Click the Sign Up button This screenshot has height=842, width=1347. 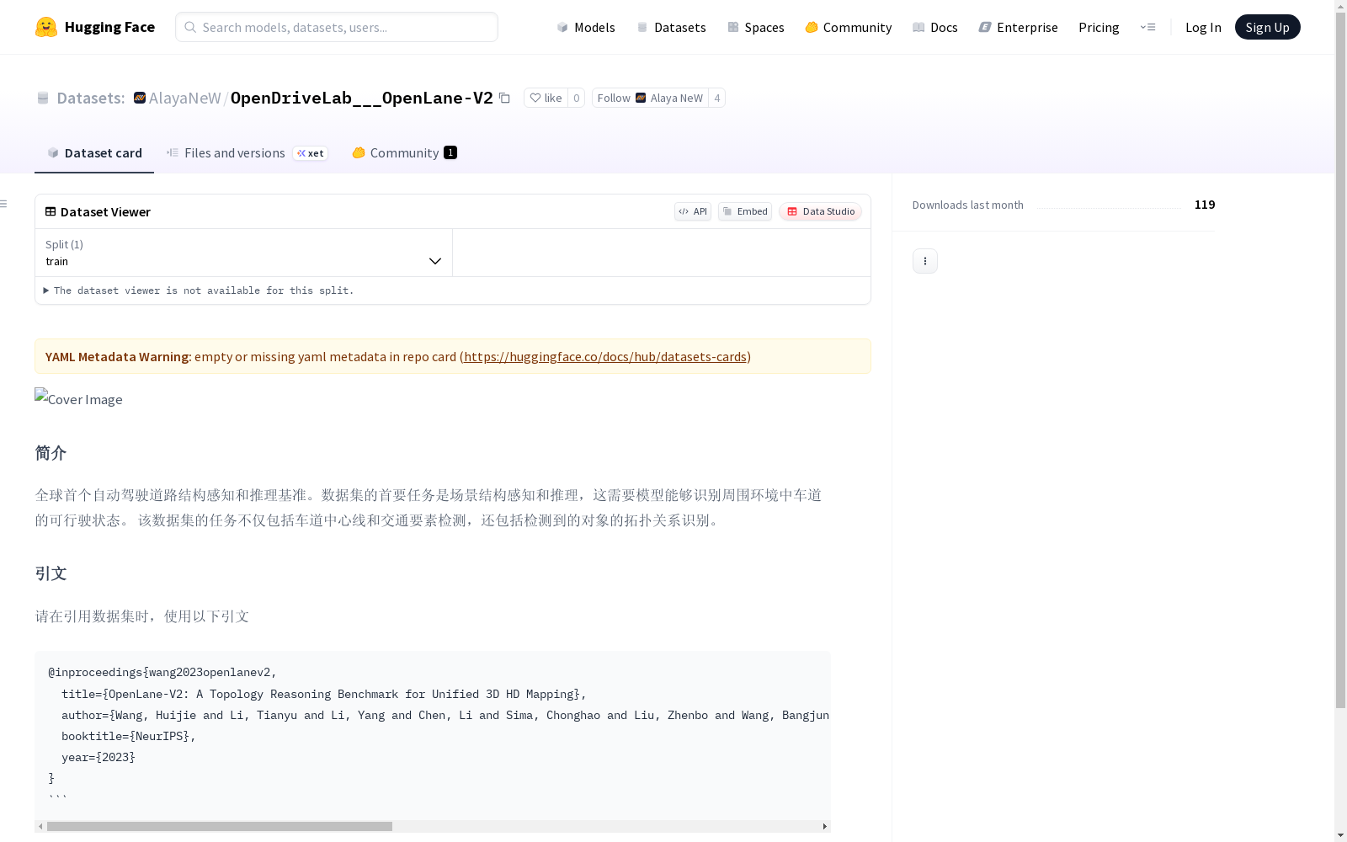click(1267, 26)
